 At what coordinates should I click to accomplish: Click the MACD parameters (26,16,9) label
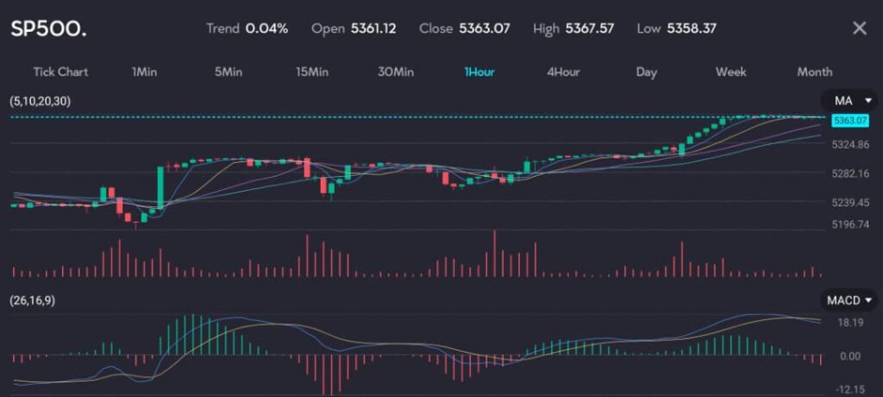[x=34, y=300]
